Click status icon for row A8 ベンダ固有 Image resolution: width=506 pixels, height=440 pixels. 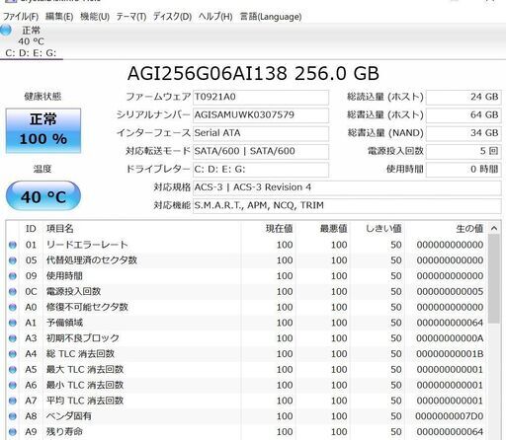13,416
